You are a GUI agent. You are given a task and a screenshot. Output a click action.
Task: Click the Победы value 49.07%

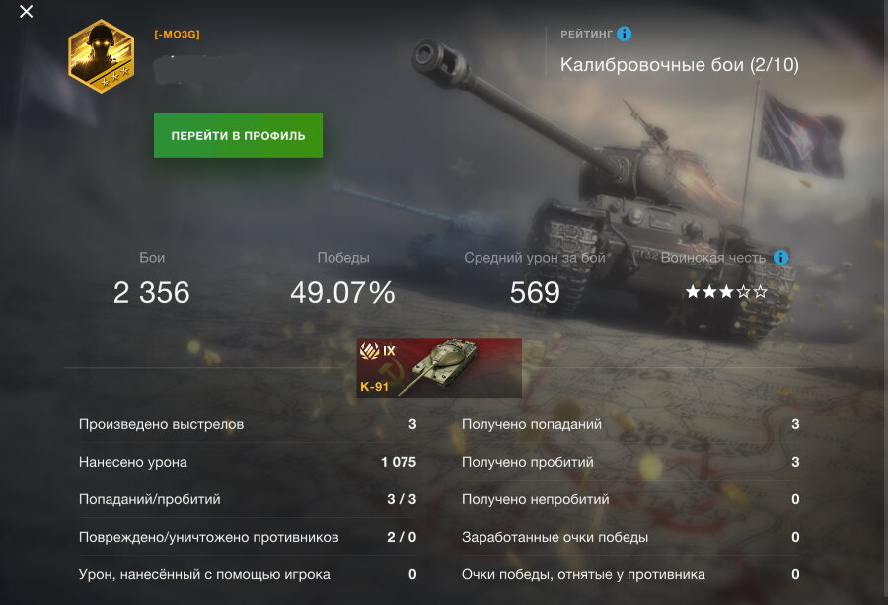coord(342,293)
